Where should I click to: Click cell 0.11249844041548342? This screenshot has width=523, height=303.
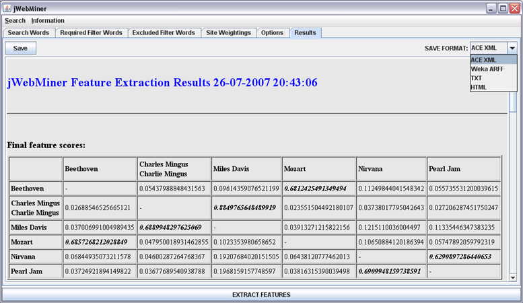(391, 189)
